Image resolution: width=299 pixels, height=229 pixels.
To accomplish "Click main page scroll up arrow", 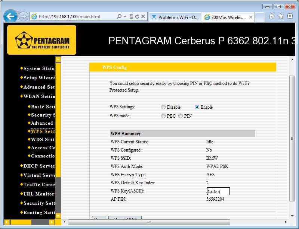I will point(292,60).
